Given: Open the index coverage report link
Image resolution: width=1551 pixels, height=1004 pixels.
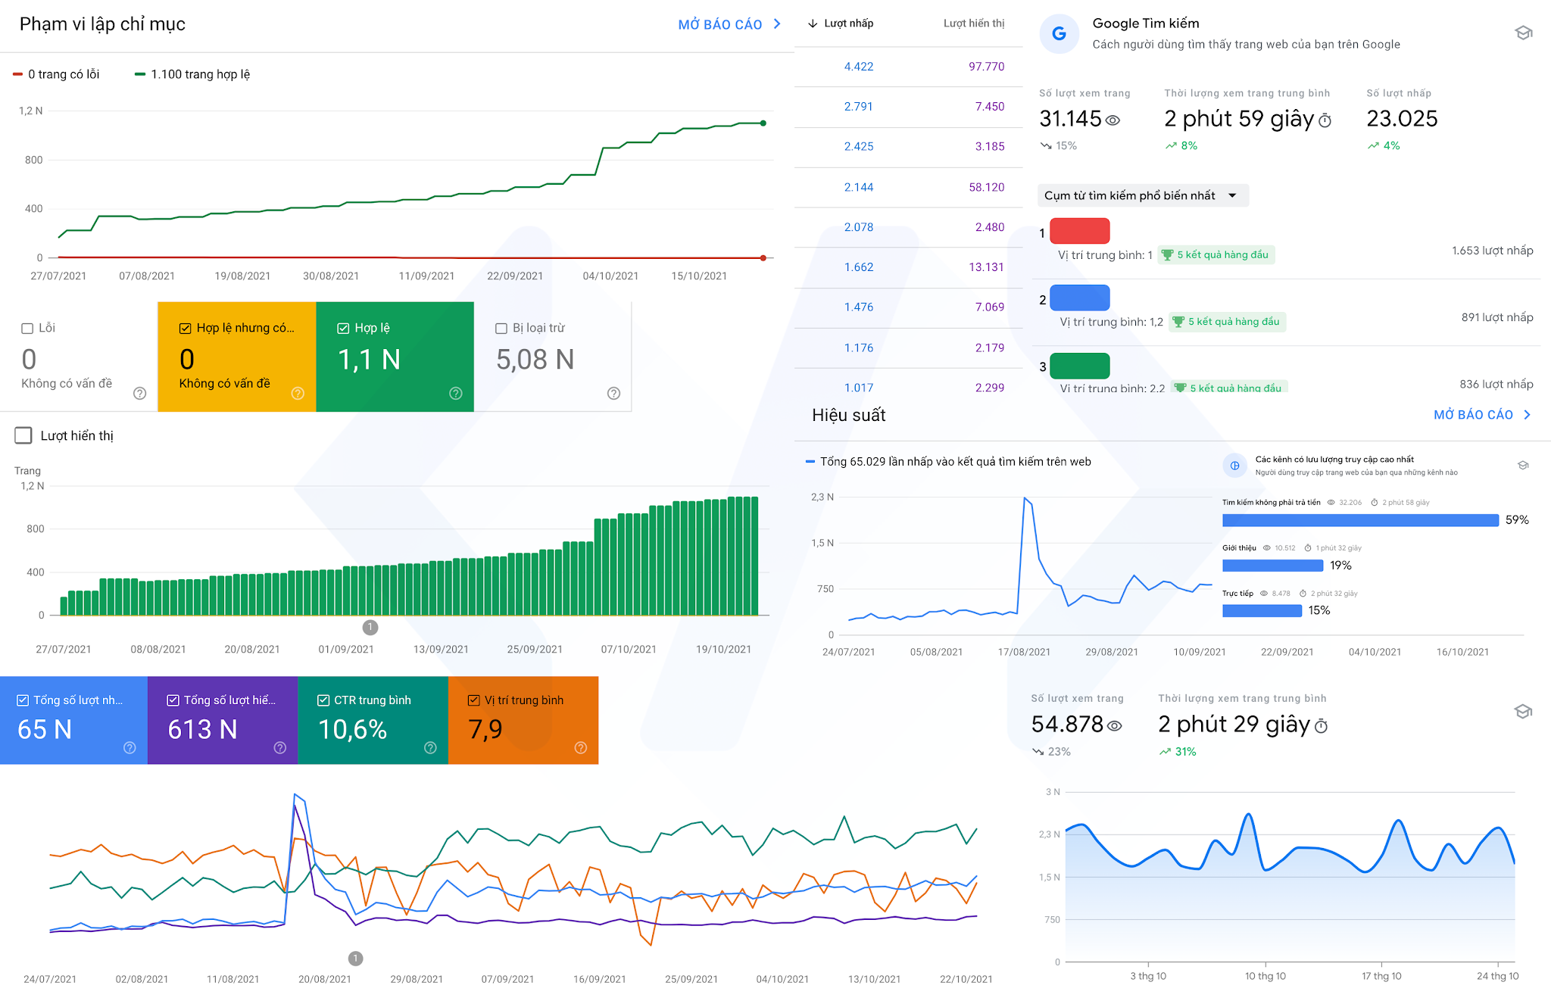Looking at the screenshot, I should click(720, 24).
